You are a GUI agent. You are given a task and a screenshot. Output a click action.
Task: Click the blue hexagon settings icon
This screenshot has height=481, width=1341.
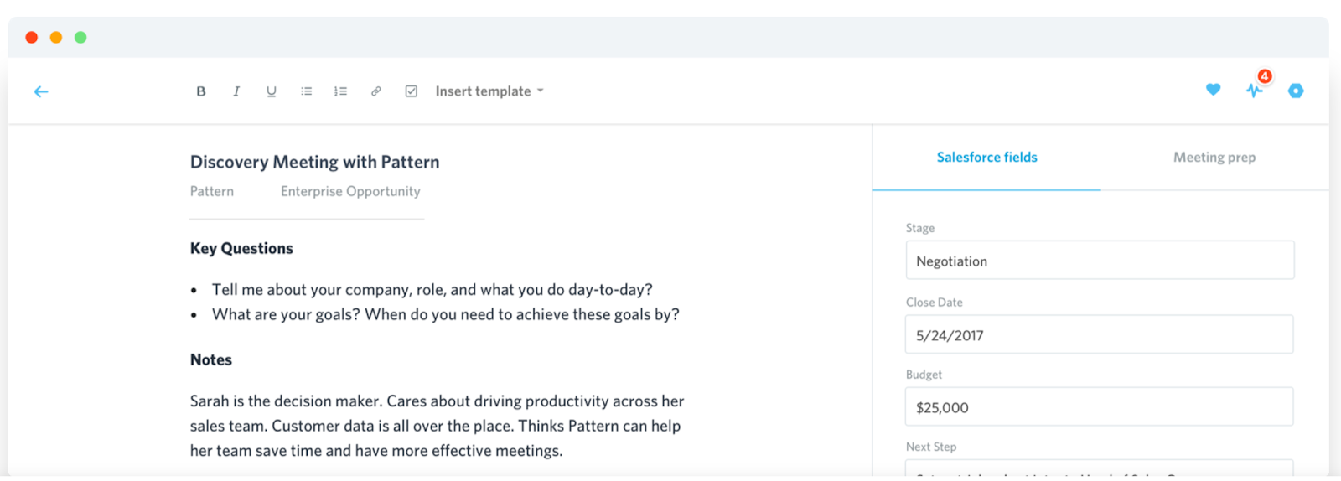[1296, 91]
